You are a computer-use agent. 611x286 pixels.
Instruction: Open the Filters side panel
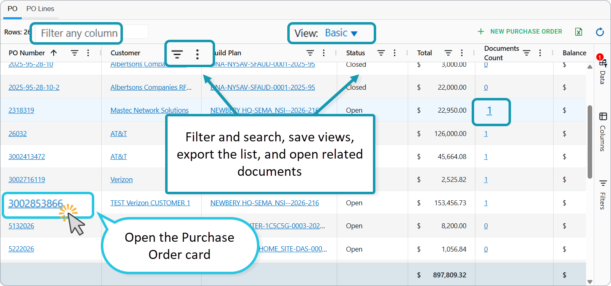click(x=602, y=195)
